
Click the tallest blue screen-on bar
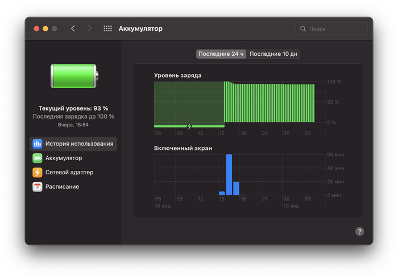pos(229,174)
